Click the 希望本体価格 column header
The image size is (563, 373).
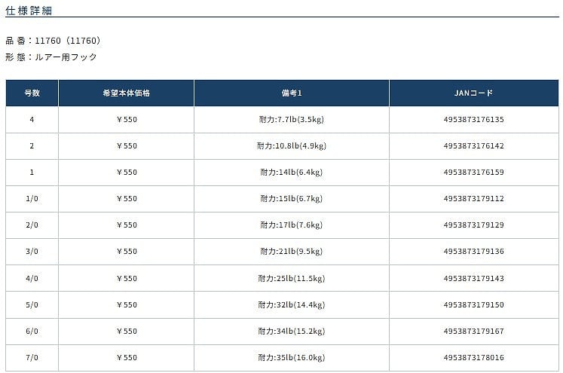tap(126, 93)
